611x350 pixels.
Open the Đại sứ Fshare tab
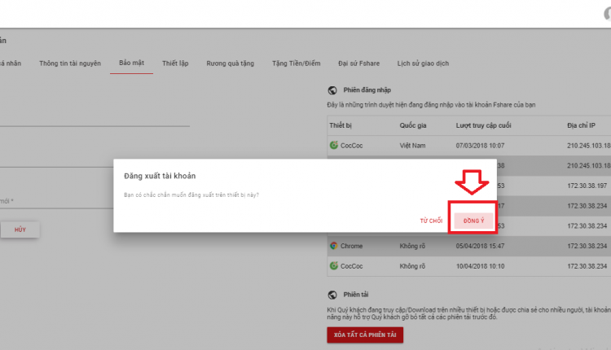click(358, 63)
